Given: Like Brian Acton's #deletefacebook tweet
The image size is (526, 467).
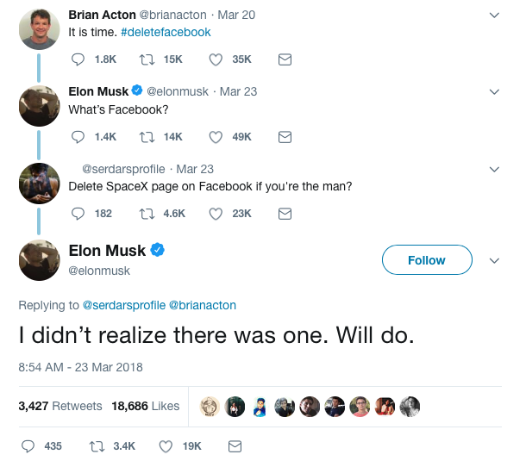Looking at the screenshot, I should point(216,59).
